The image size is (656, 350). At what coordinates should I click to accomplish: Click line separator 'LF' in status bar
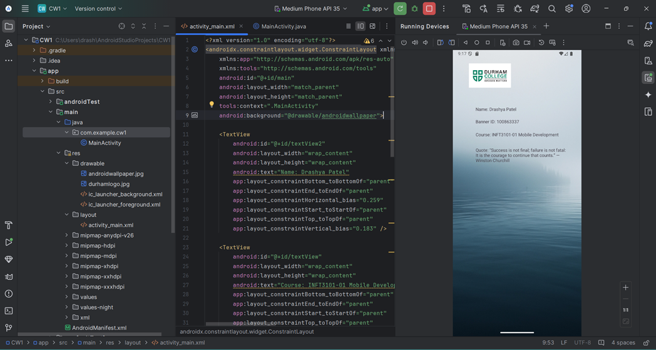[563, 342]
